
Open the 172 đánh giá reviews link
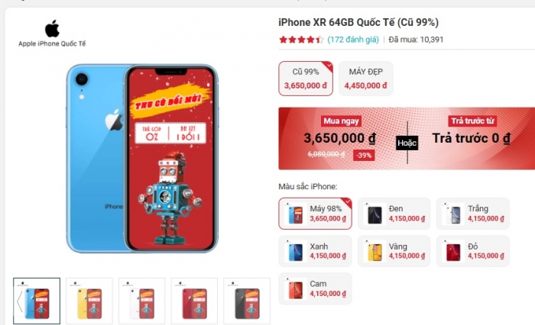point(353,40)
